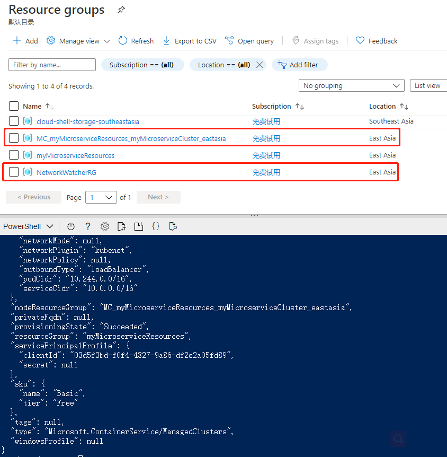The image size is (447, 457).
Task: Remove the Location filter with X
Action: tap(259, 65)
